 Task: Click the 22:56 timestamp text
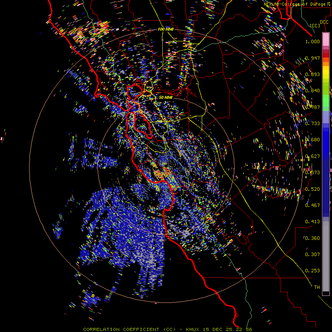click(x=244, y=329)
